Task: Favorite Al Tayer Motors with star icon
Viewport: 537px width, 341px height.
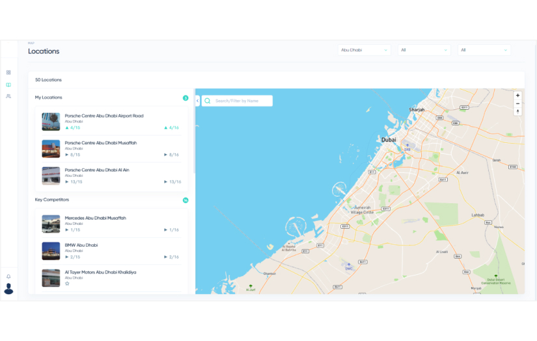Action: click(x=67, y=284)
